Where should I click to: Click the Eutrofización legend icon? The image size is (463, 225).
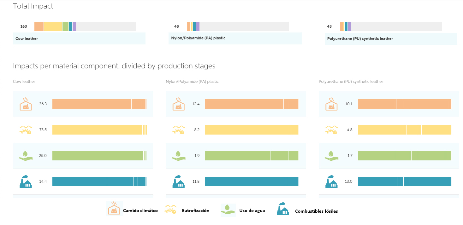point(171,210)
